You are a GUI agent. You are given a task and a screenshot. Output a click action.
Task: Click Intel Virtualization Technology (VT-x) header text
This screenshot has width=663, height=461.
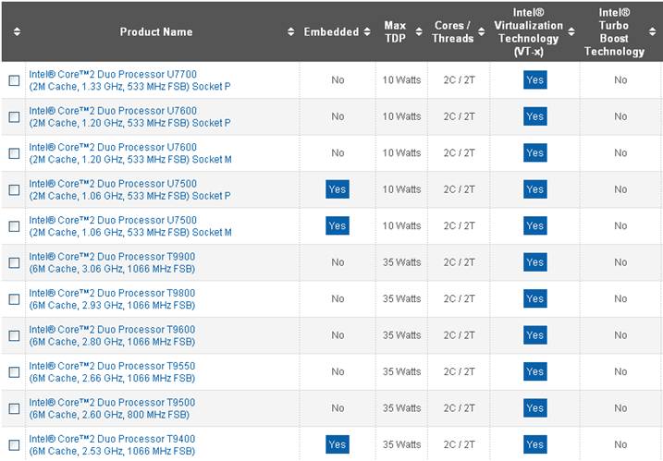coord(529,31)
